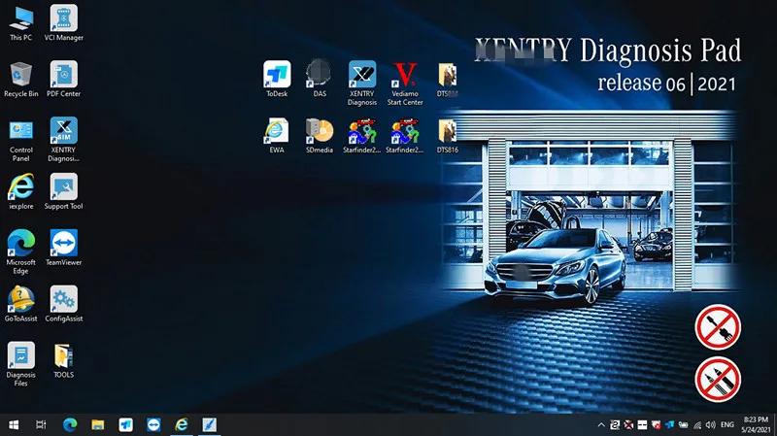Switch input language via ENG indicator

pos(726,424)
